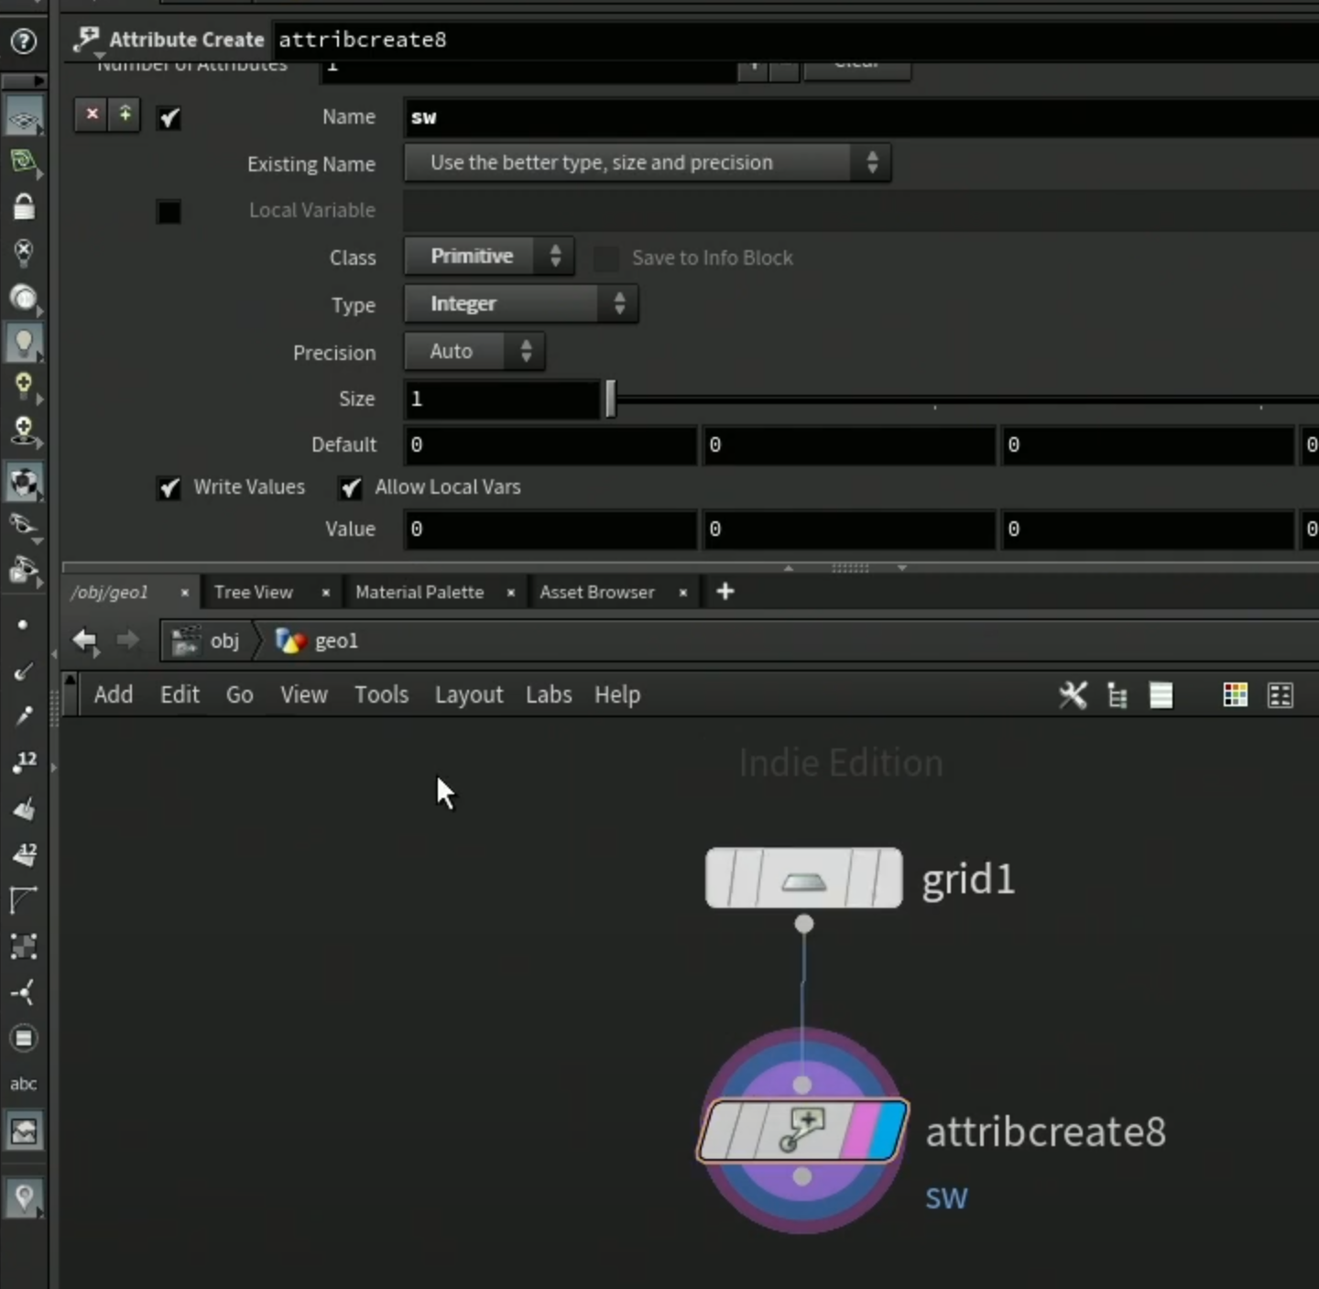Click the Size slider handle
This screenshot has width=1319, height=1289.
[x=611, y=399]
